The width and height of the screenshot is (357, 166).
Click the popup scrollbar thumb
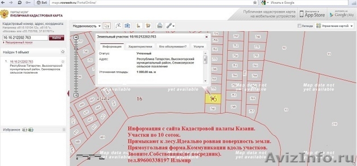click(x=206, y=60)
